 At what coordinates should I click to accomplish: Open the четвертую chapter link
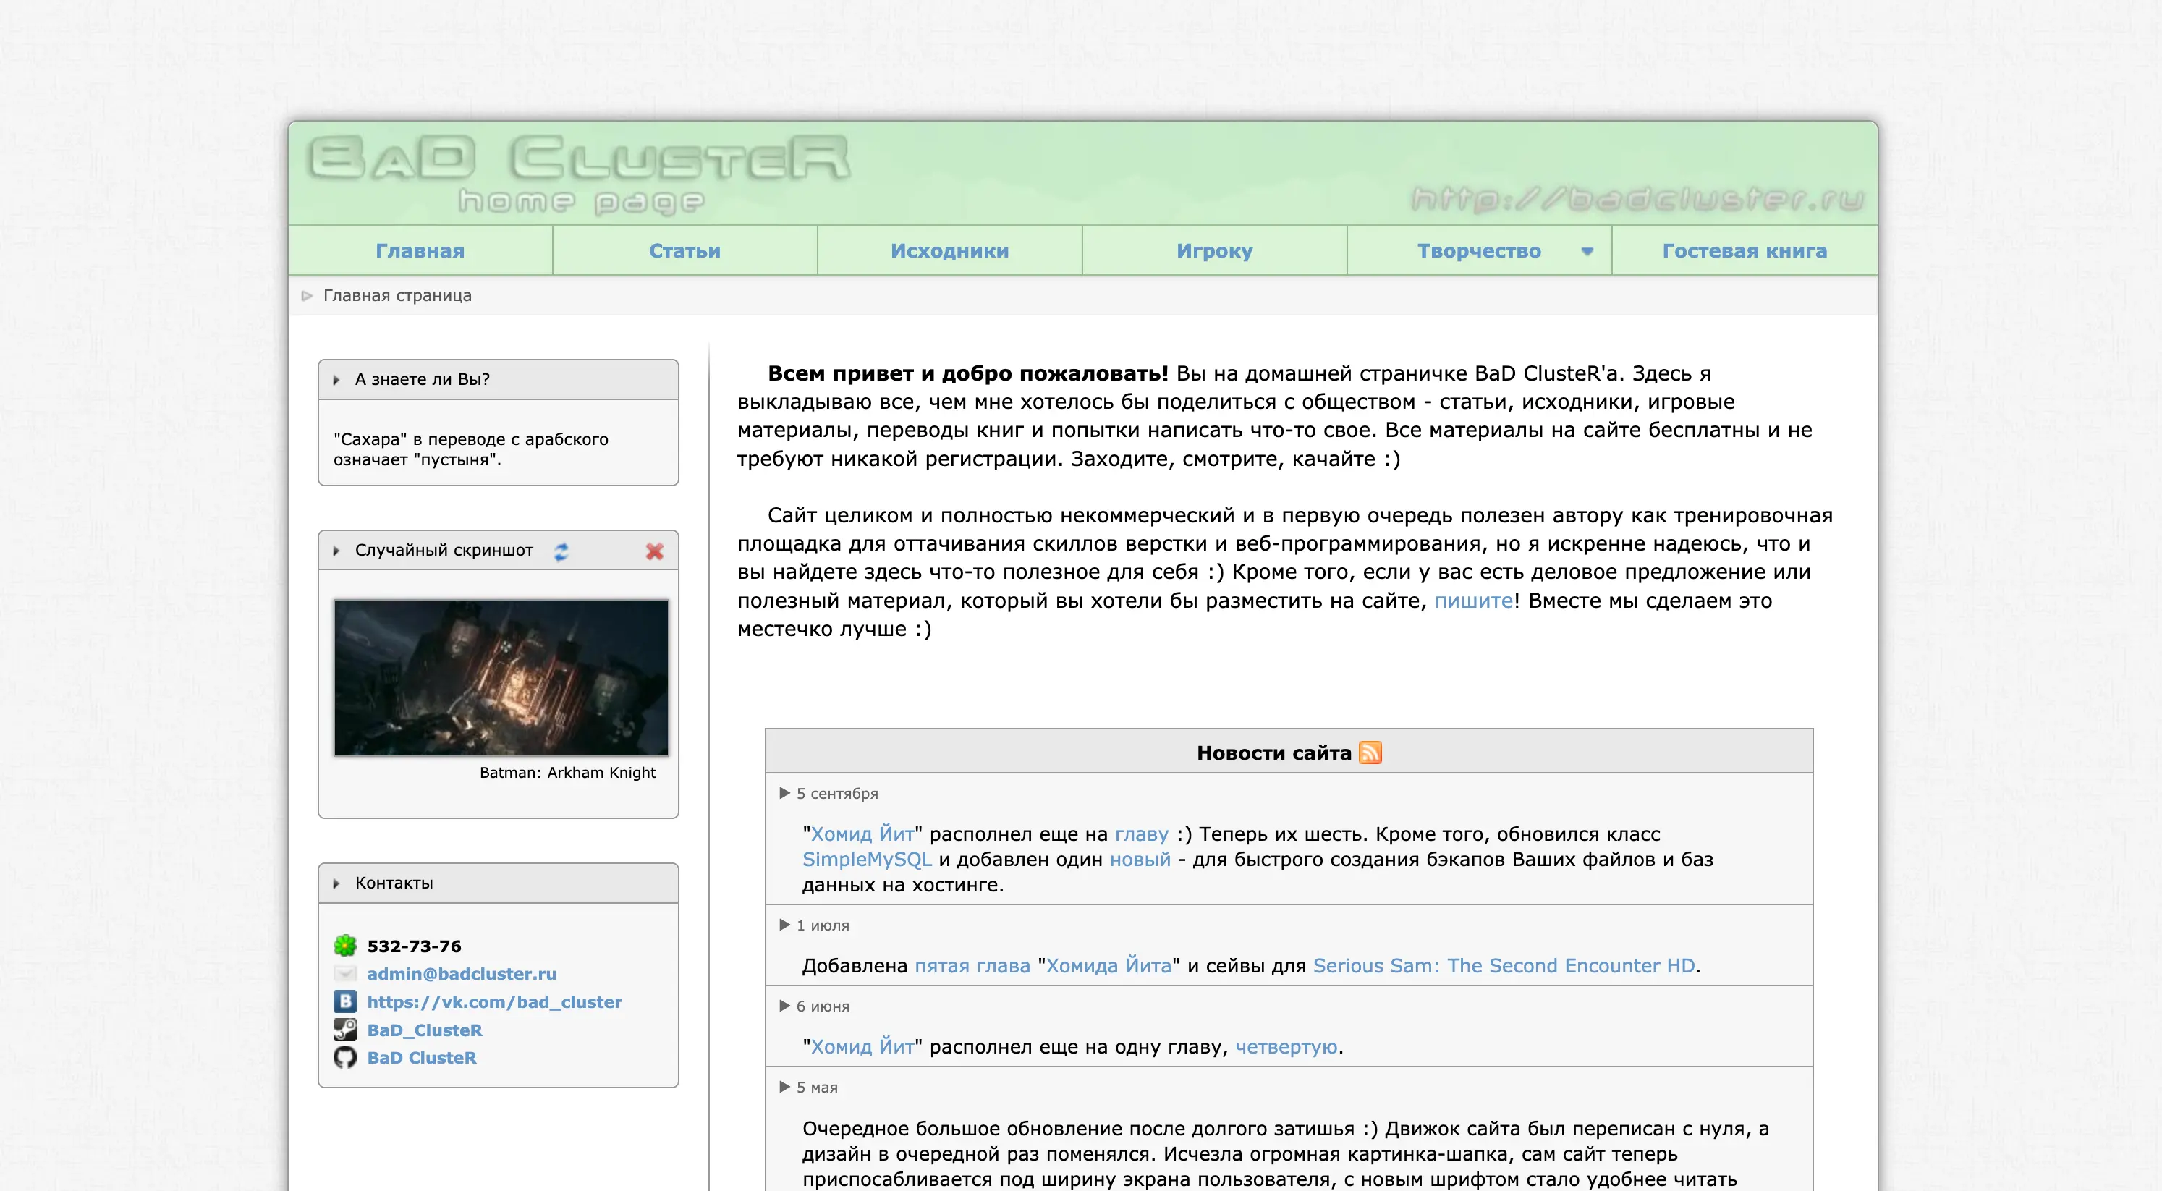pyautogui.click(x=1286, y=1046)
